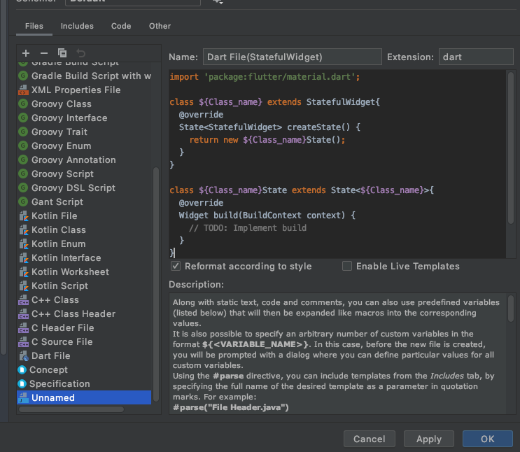520x452 pixels.
Task: Click the C++ Class icon
Action: point(24,299)
